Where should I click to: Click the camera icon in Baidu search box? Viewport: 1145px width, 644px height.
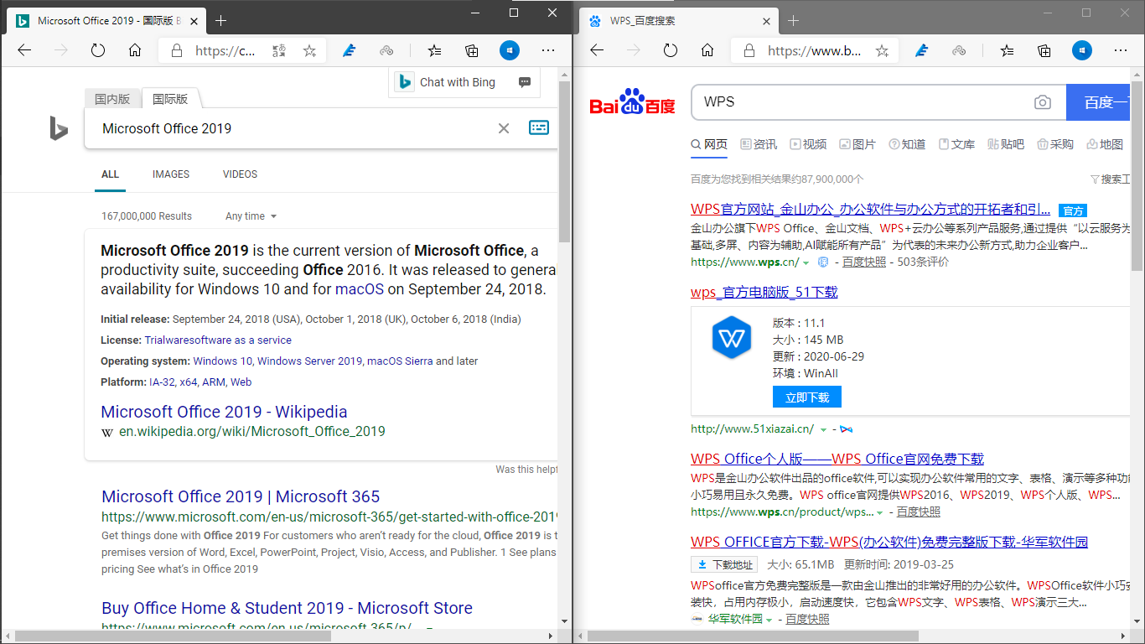pos(1043,101)
